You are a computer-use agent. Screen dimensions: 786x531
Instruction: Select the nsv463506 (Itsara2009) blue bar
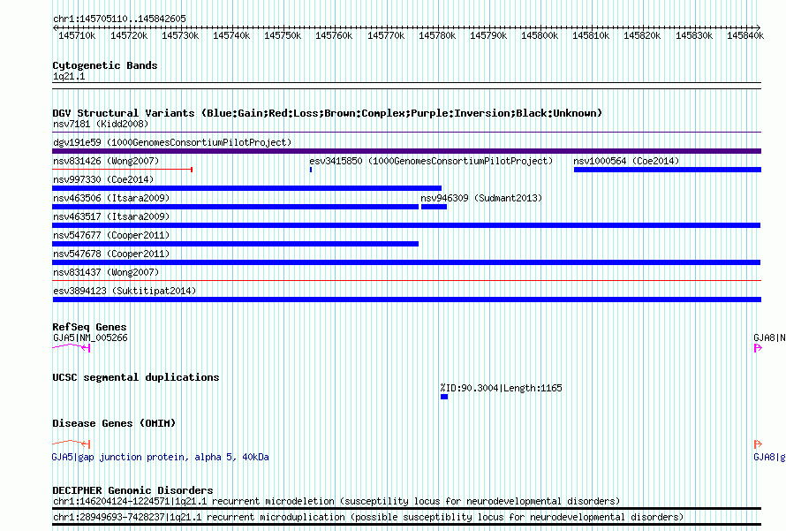[235, 207]
